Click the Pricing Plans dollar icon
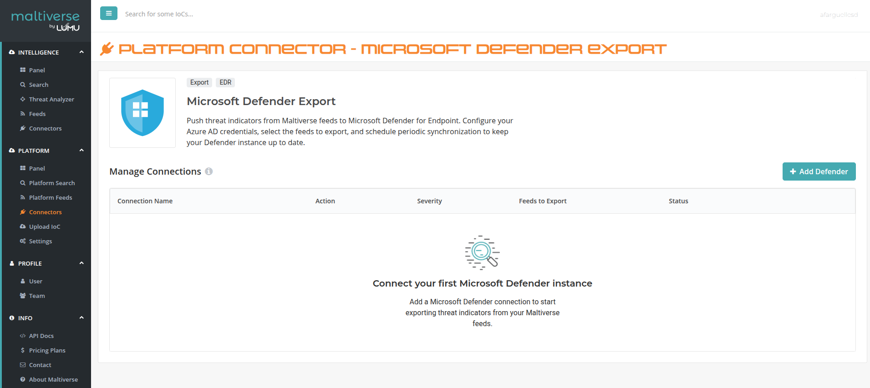Image resolution: width=870 pixels, height=388 pixels. click(23, 350)
